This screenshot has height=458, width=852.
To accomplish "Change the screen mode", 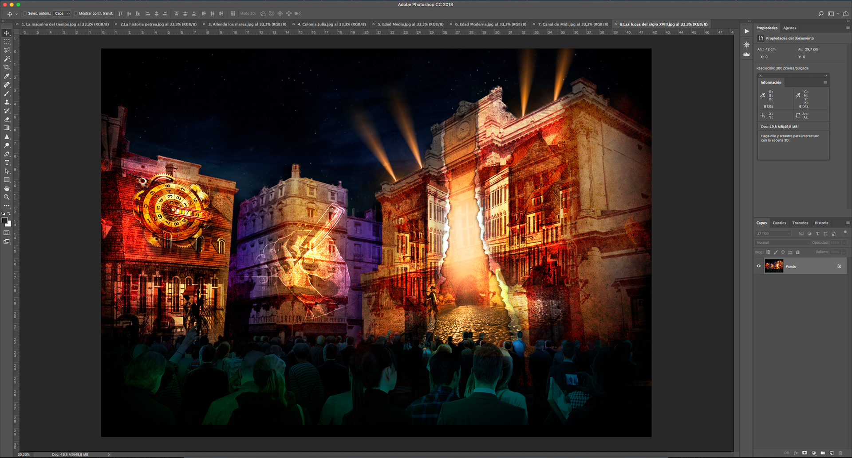I will (7, 241).
